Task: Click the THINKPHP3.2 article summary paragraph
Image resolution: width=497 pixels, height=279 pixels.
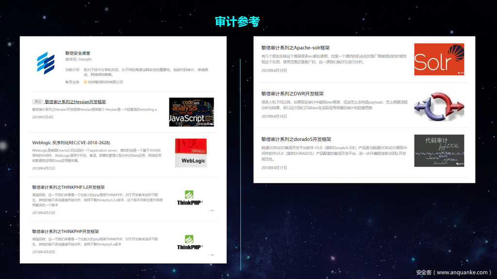Action: pos(97,200)
